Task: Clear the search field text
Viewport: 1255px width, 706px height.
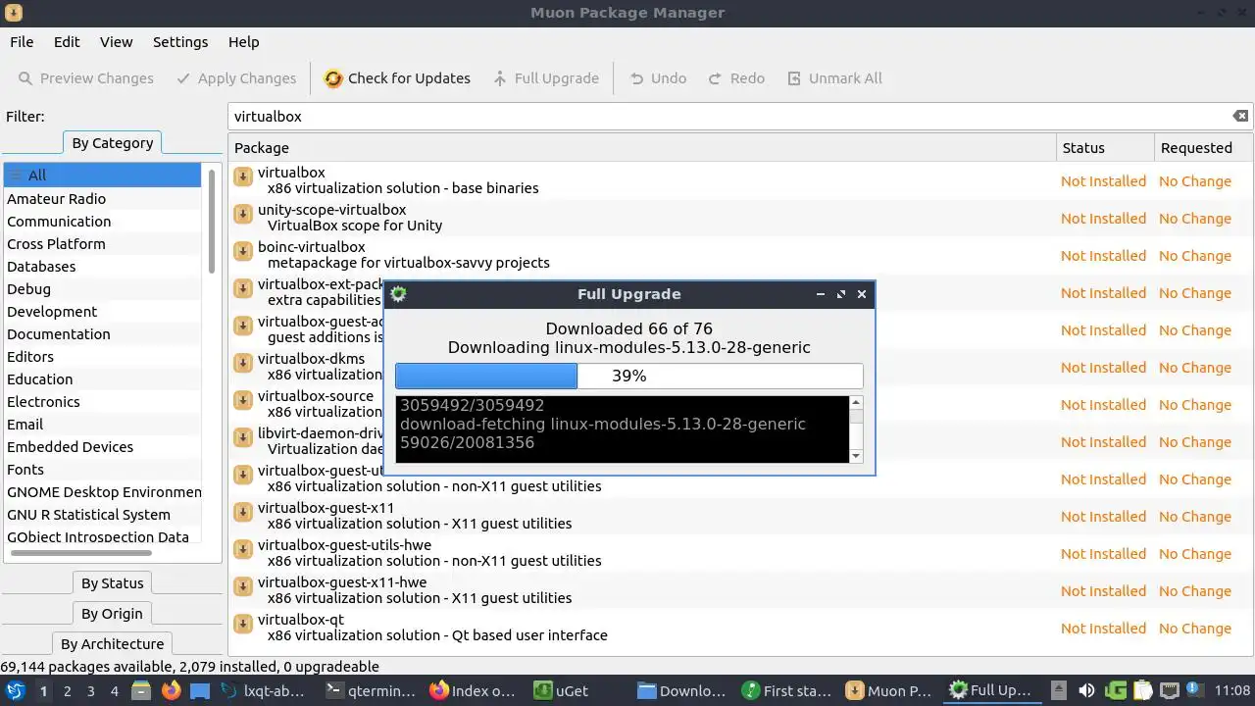Action: (x=1240, y=116)
